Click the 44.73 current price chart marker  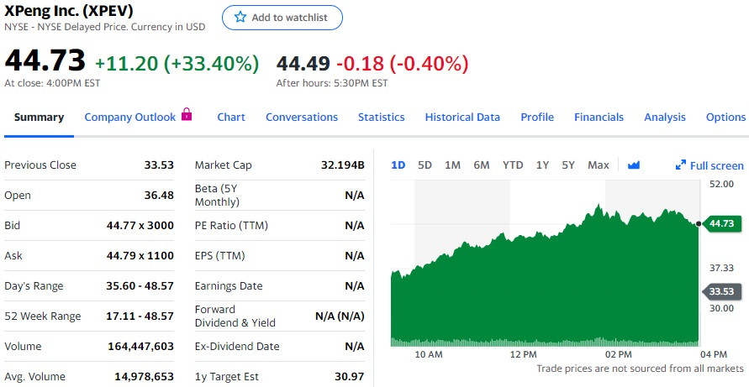(x=720, y=223)
